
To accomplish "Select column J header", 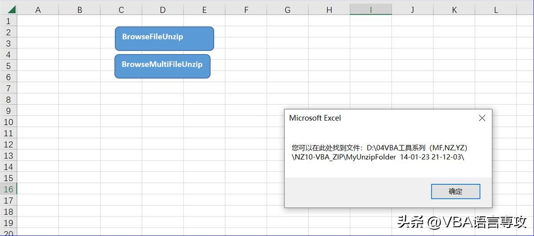I will click(413, 10).
